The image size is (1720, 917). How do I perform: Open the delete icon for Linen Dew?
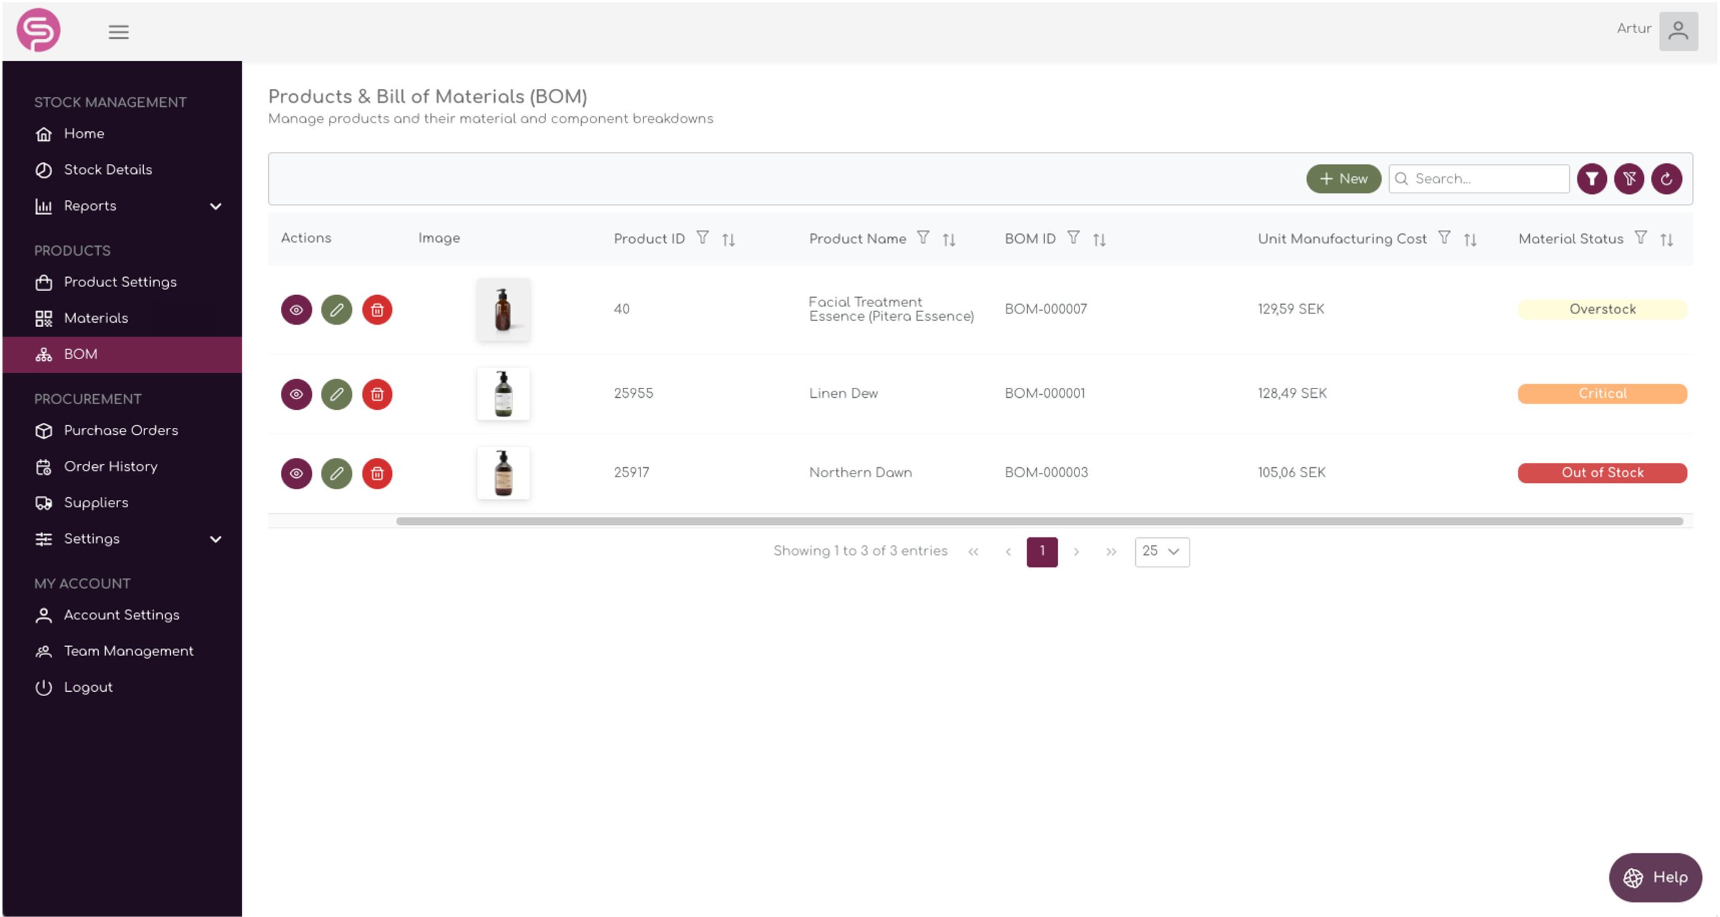coord(377,394)
